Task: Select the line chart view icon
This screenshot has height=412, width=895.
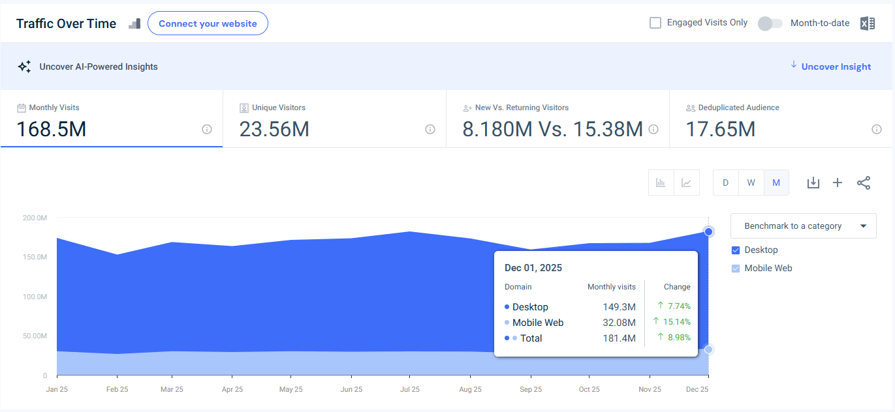Action: 686,183
